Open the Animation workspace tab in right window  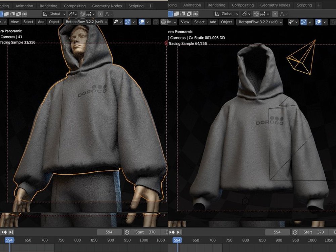[x=192, y=5]
